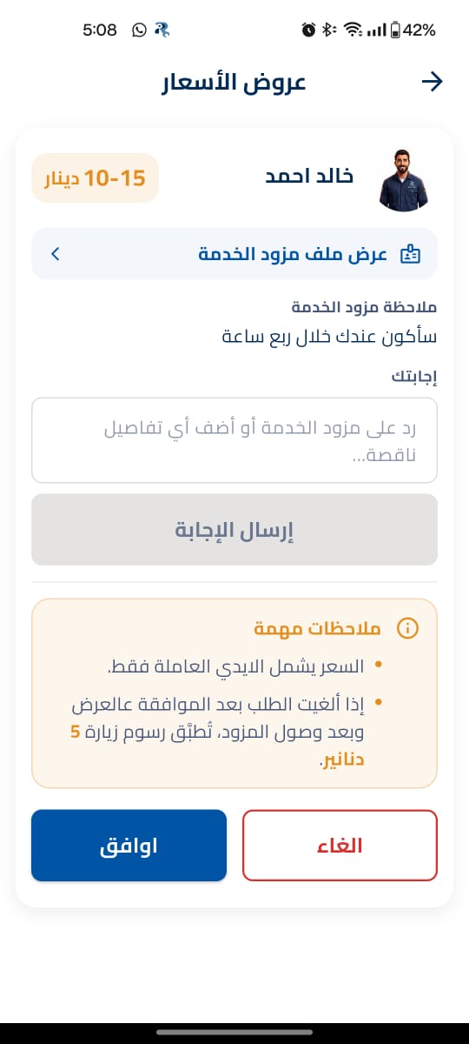Screen dimensions: 469x1044
Task: Tap the provider note سأكون عندك خلال ربع ساعة
Action: (x=330, y=336)
